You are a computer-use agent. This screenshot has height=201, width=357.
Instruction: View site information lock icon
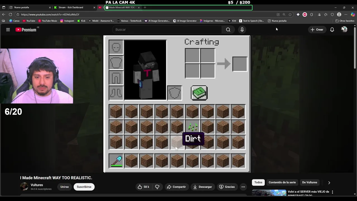18,15
